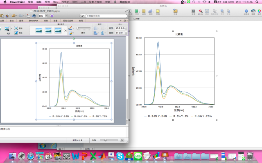This screenshot has width=262, height=163.
Task: Click the Paste clipboard icon in PowerPoint toolbar
Action: (x=2, y=16)
